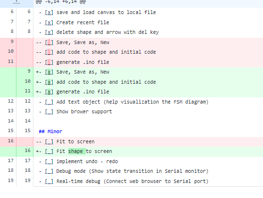
Task: Click checked box on added 'generate .ino file' line
Action: click(49, 92)
